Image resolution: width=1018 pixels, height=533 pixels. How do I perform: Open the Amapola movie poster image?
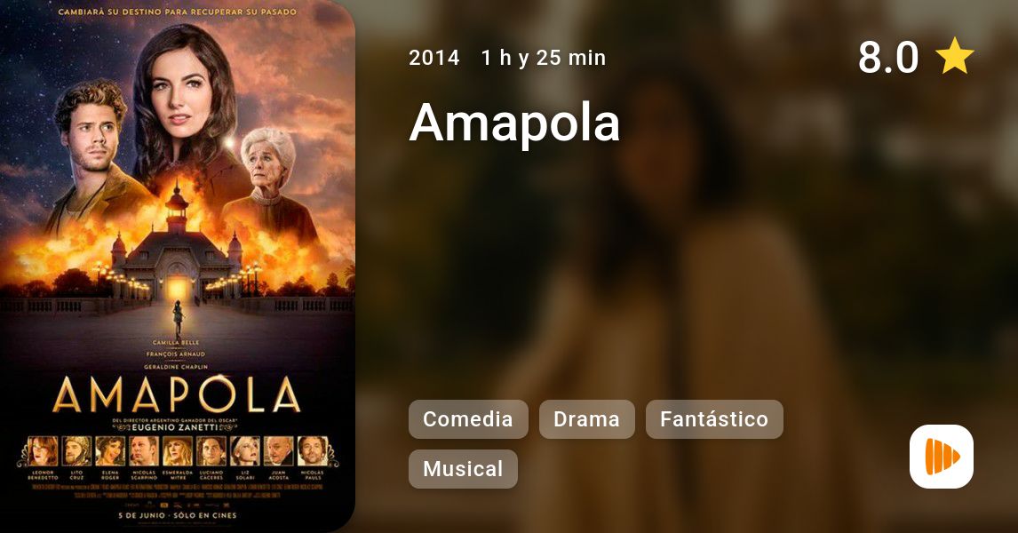(178, 266)
